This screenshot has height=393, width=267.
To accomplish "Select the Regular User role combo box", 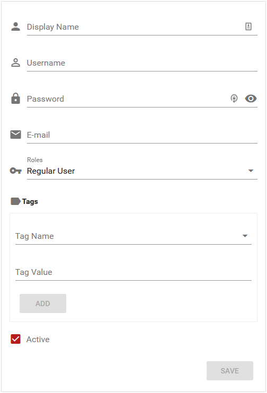I will 142,171.
